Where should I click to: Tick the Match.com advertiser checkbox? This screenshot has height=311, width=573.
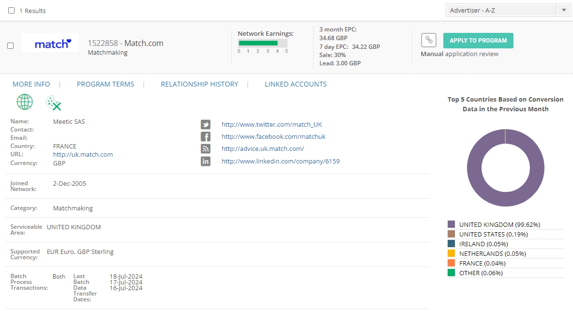11,45
